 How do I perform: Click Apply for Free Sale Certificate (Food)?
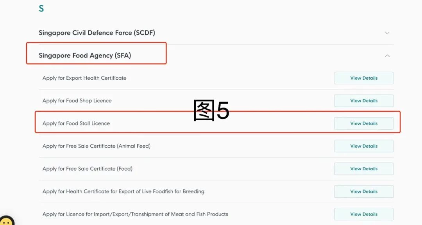tap(88, 169)
